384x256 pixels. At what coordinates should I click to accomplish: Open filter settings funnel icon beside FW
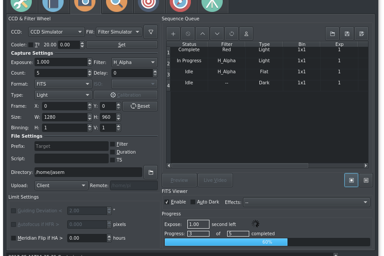pyautogui.click(x=151, y=32)
